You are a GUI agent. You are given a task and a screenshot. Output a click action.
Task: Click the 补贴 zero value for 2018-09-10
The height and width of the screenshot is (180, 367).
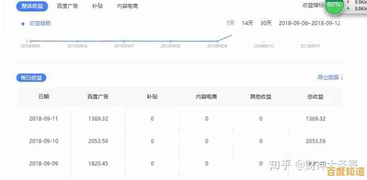click(152, 141)
